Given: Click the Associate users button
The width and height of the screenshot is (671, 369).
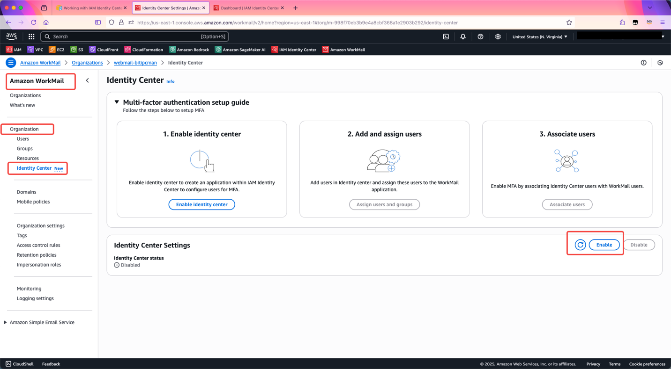Looking at the screenshot, I should click(x=567, y=204).
